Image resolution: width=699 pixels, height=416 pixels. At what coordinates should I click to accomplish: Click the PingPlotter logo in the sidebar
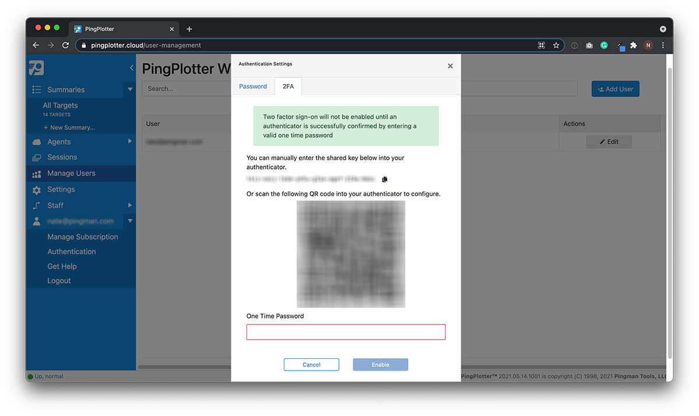click(x=36, y=68)
